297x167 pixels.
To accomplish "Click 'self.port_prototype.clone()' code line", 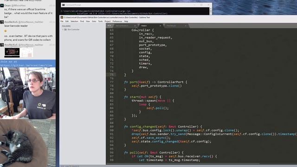I will pyautogui.click(x=157, y=86).
